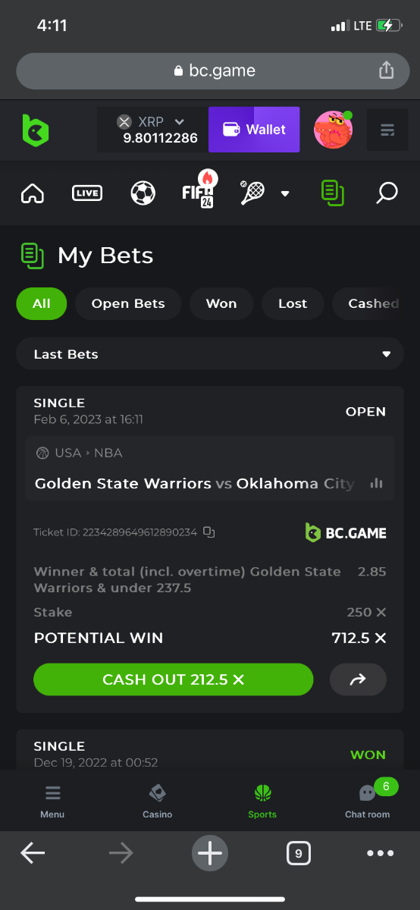
Task: Click the CASH OUT 212.5 button
Action: click(174, 679)
